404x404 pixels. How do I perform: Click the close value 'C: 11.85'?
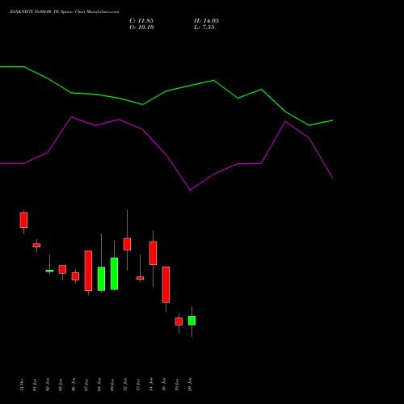pos(141,21)
